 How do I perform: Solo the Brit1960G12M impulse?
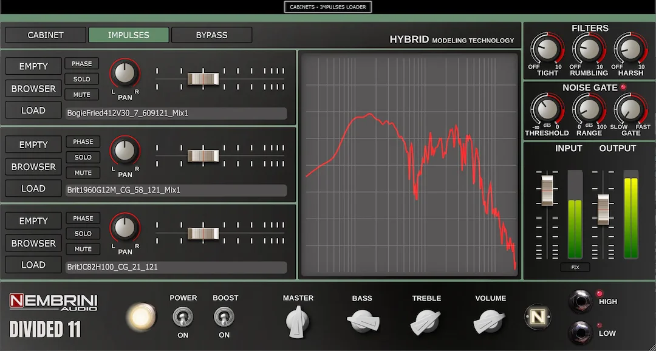click(83, 157)
